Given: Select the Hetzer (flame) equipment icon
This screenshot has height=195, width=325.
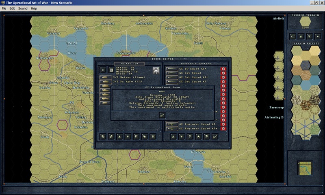Looking at the screenshot, I should click(x=105, y=77).
